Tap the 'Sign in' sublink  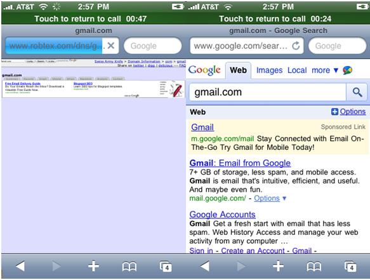tap(201, 250)
